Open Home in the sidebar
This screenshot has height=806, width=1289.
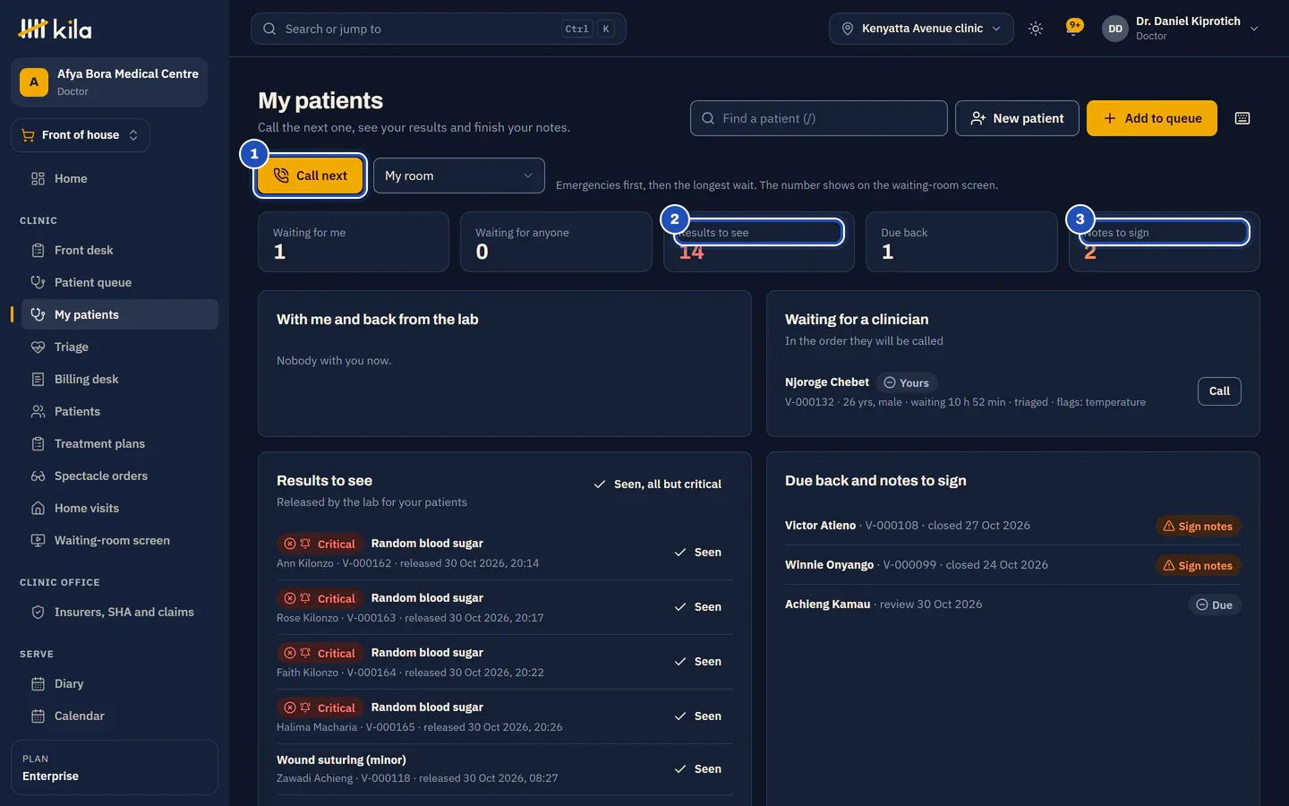pyautogui.click(x=120, y=178)
